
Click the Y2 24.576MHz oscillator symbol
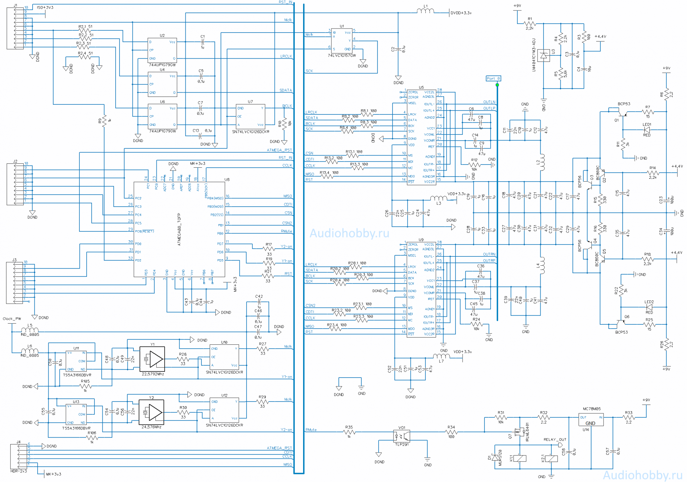pos(151,412)
